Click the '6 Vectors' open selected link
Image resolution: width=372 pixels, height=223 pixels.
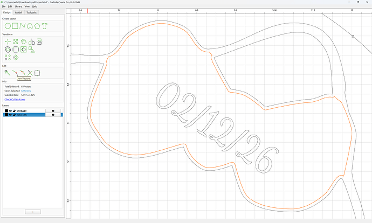coord(26,91)
